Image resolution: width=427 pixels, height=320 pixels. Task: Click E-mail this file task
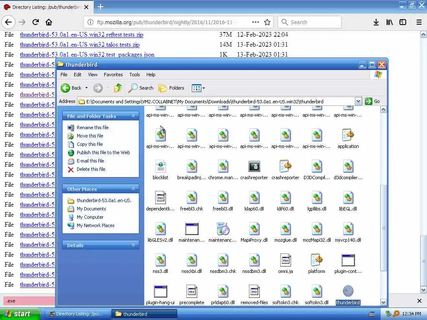(90, 161)
